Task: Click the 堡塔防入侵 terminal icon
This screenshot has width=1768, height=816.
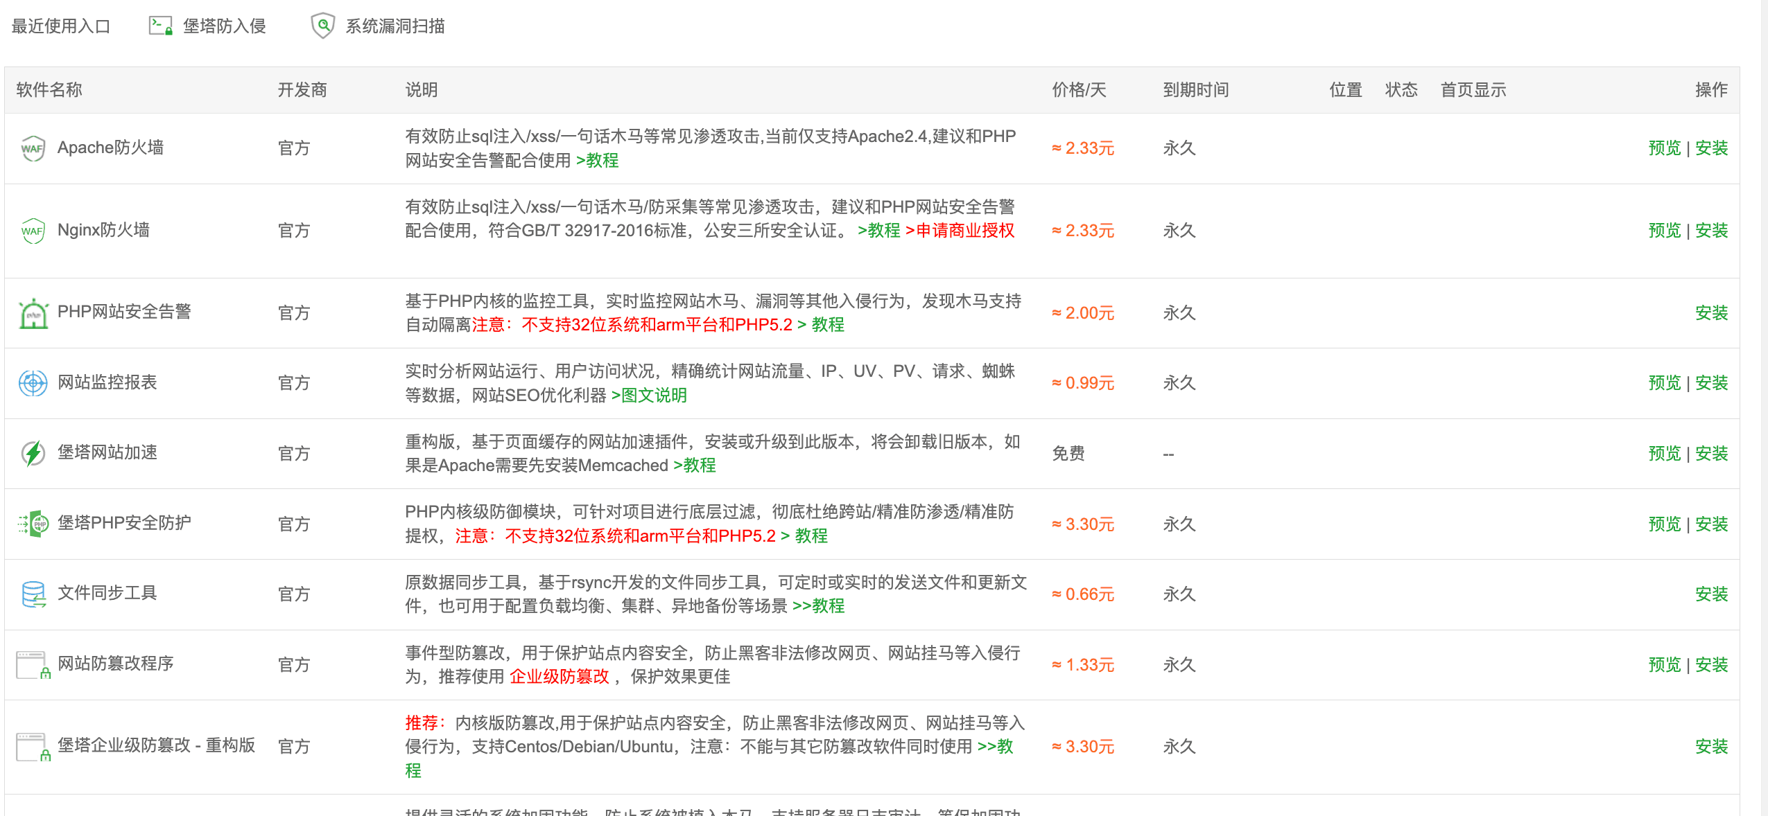Action: coord(161,26)
